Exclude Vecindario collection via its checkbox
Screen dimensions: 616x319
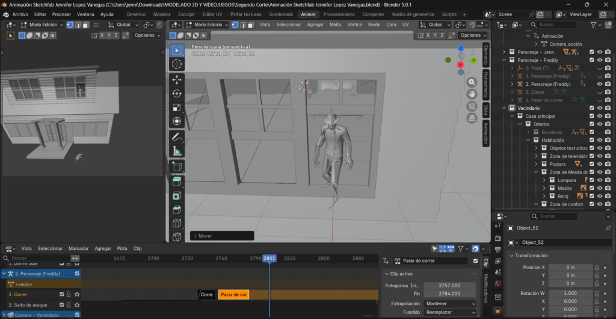coord(592,108)
